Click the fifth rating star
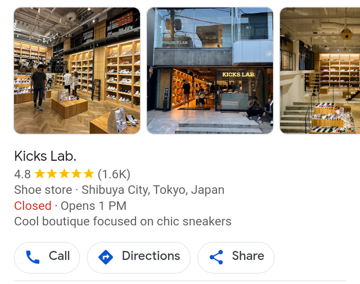Viewport: 360px width, 284px height. 88,174
